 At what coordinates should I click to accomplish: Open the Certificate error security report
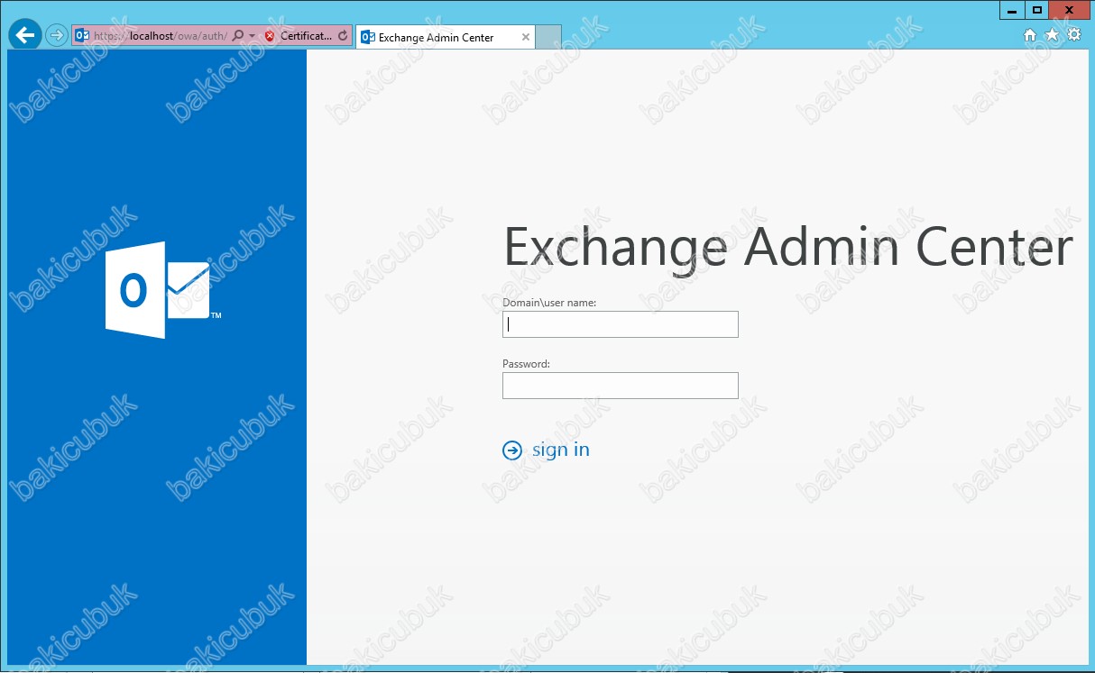pos(298,36)
